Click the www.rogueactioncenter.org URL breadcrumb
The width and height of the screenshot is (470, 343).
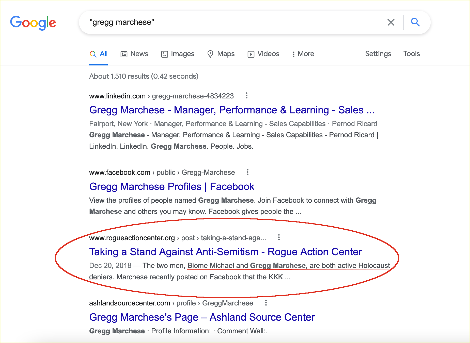tap(178, 238)
